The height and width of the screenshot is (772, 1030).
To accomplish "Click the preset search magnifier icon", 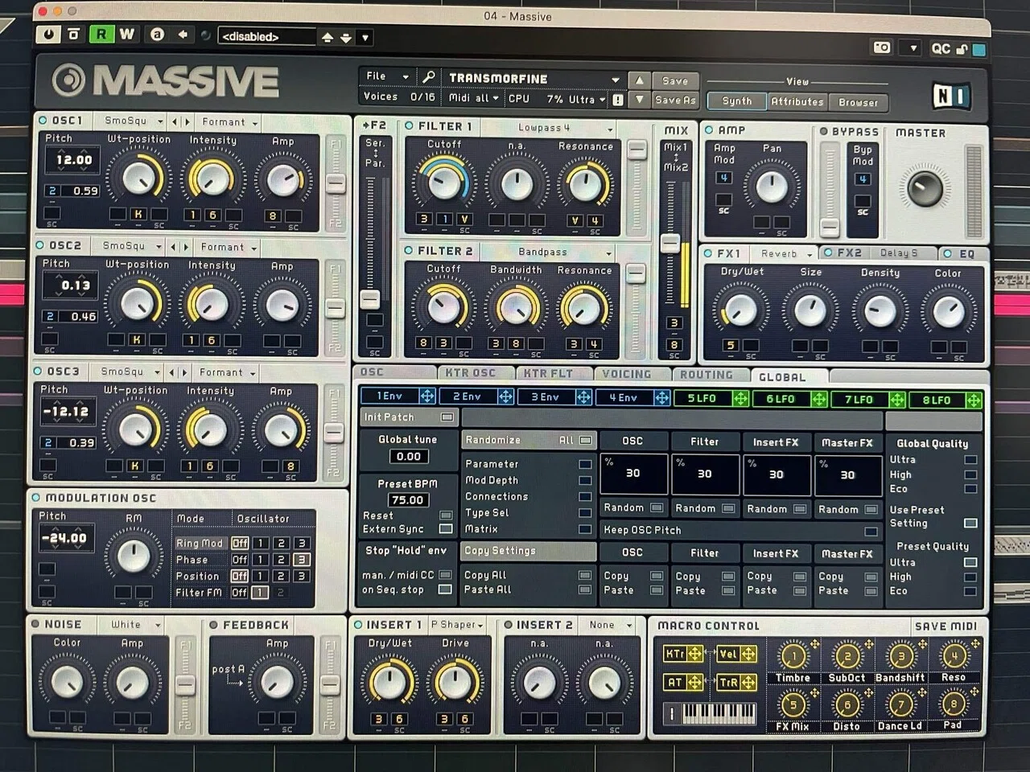I will pos(429,77).
